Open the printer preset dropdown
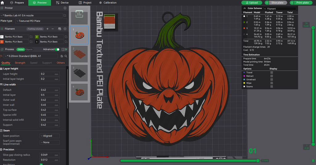The width and height of the screenshot is (316, 165). click(x=32, y=15)
